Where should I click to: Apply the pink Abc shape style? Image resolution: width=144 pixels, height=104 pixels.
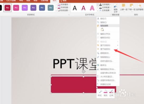coord(16,8)
